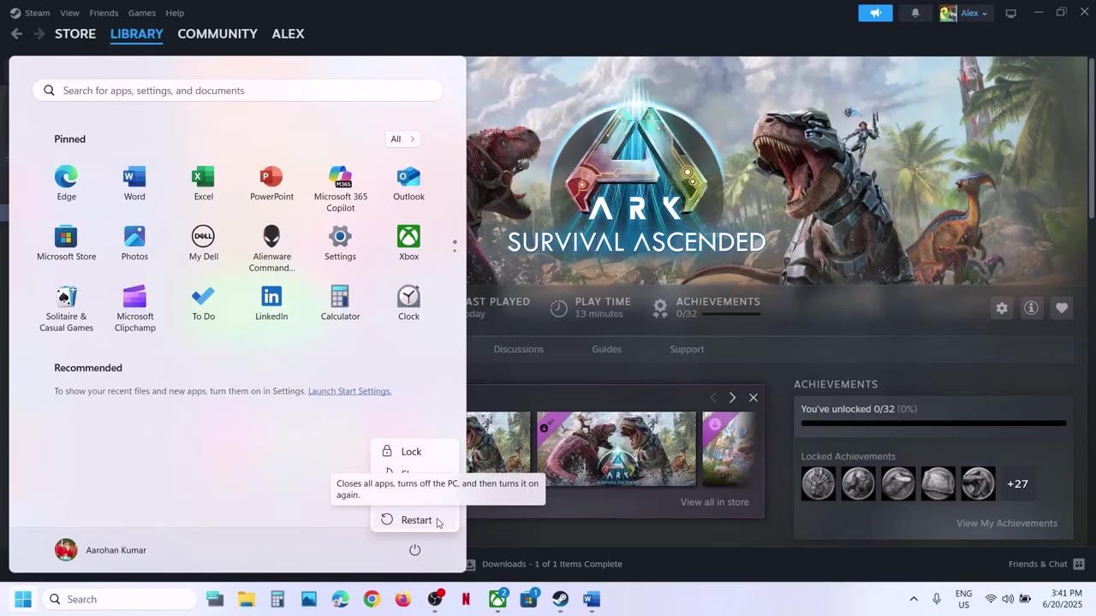Add ARK to favorites heart icon

click(1062, 308)
